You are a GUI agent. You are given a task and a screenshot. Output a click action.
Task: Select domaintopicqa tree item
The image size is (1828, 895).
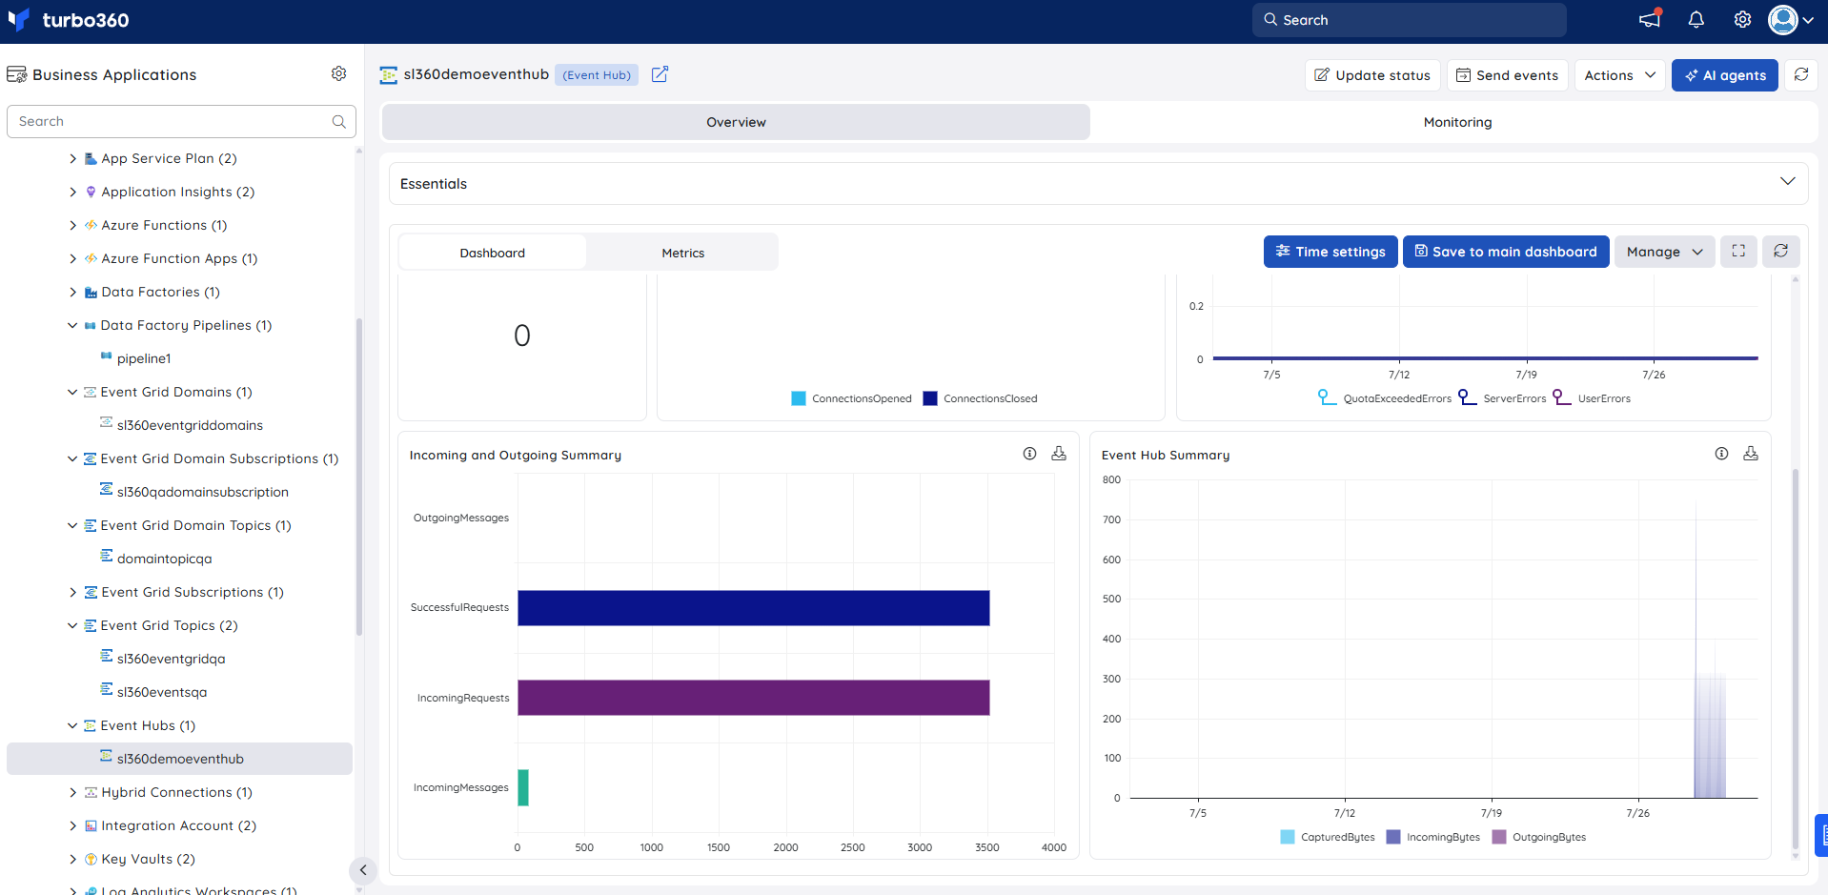(x=164, y=559)
